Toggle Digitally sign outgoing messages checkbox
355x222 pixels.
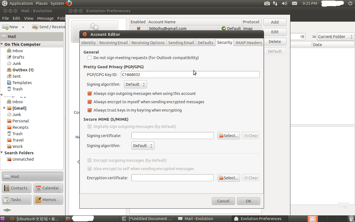tap(90, 127)
